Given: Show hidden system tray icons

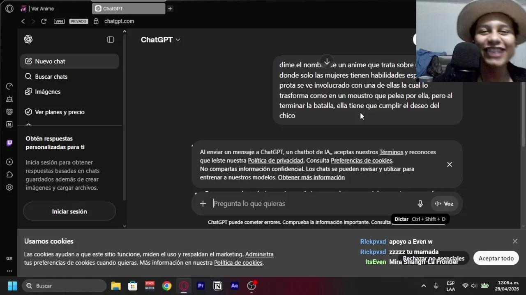Looking at the screenshot, I should [424, 286].
